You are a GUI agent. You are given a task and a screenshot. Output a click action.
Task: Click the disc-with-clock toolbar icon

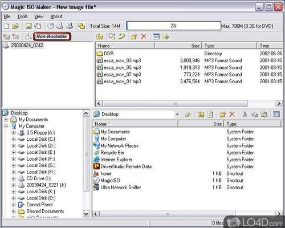pos(51,26)
